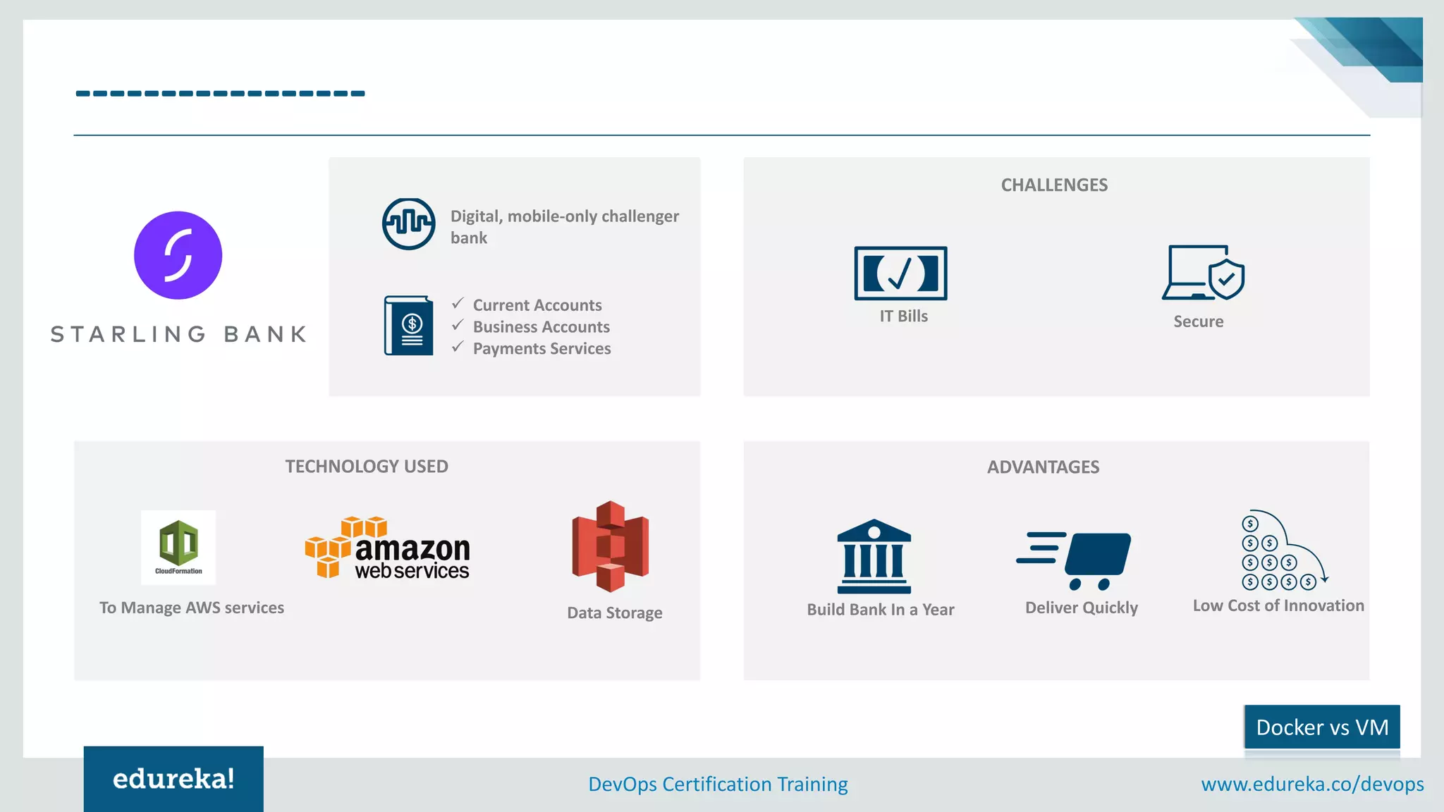This screenshot has height=812, width=1444.
Task: Click the dollar passbook icon
Action: click(409, 326)
